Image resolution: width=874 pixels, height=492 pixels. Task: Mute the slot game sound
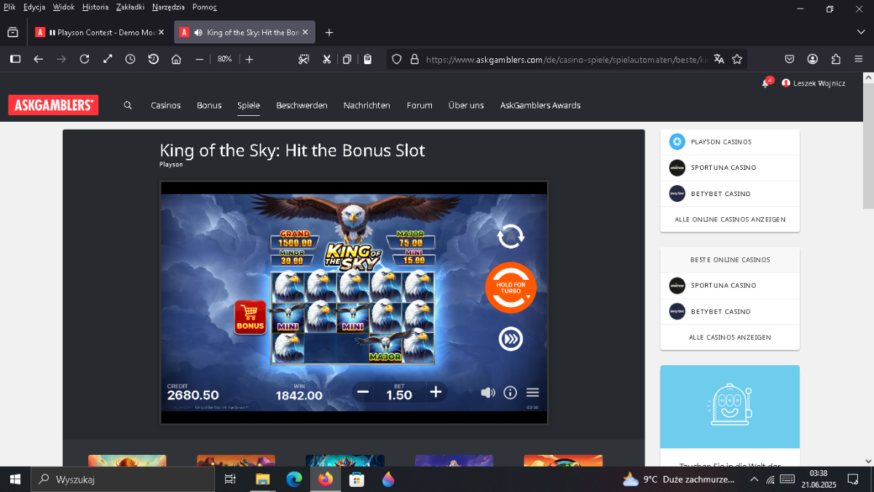point(488,392)
